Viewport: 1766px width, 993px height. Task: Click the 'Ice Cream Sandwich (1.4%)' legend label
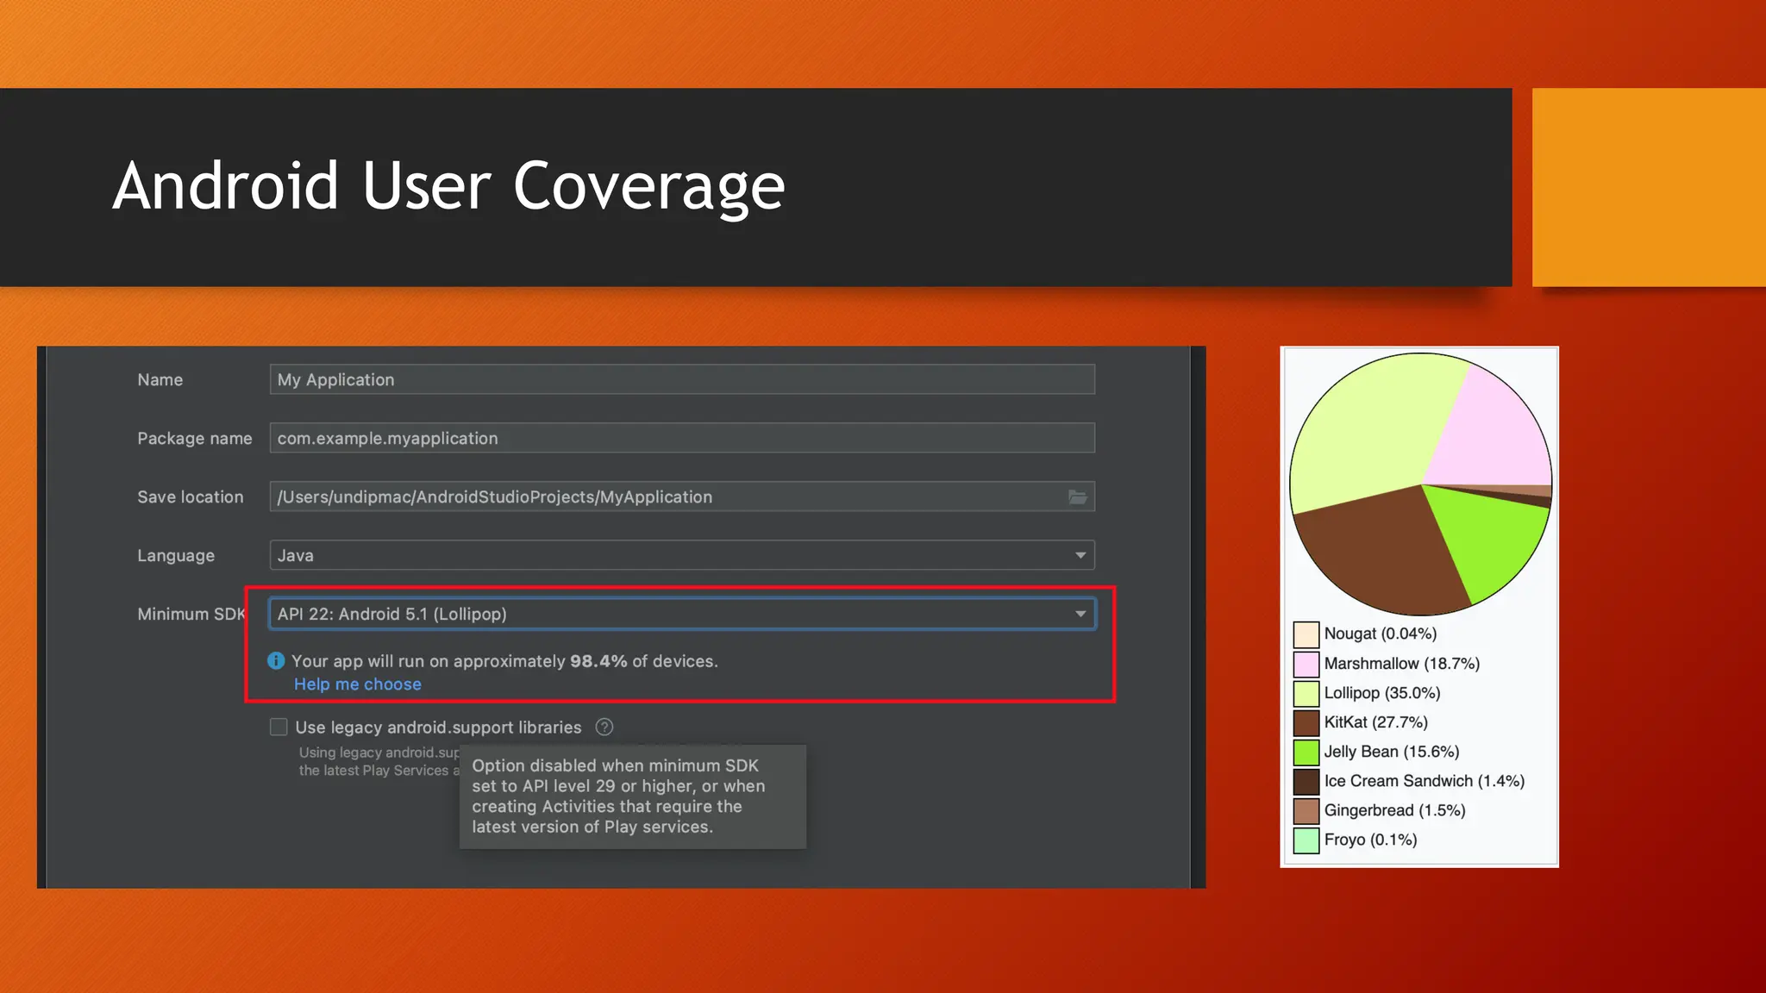1425,781
